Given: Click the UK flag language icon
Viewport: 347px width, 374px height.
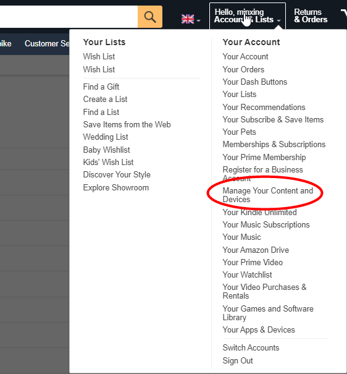Looking at the screenshot, I should click(x=188, y=19).
